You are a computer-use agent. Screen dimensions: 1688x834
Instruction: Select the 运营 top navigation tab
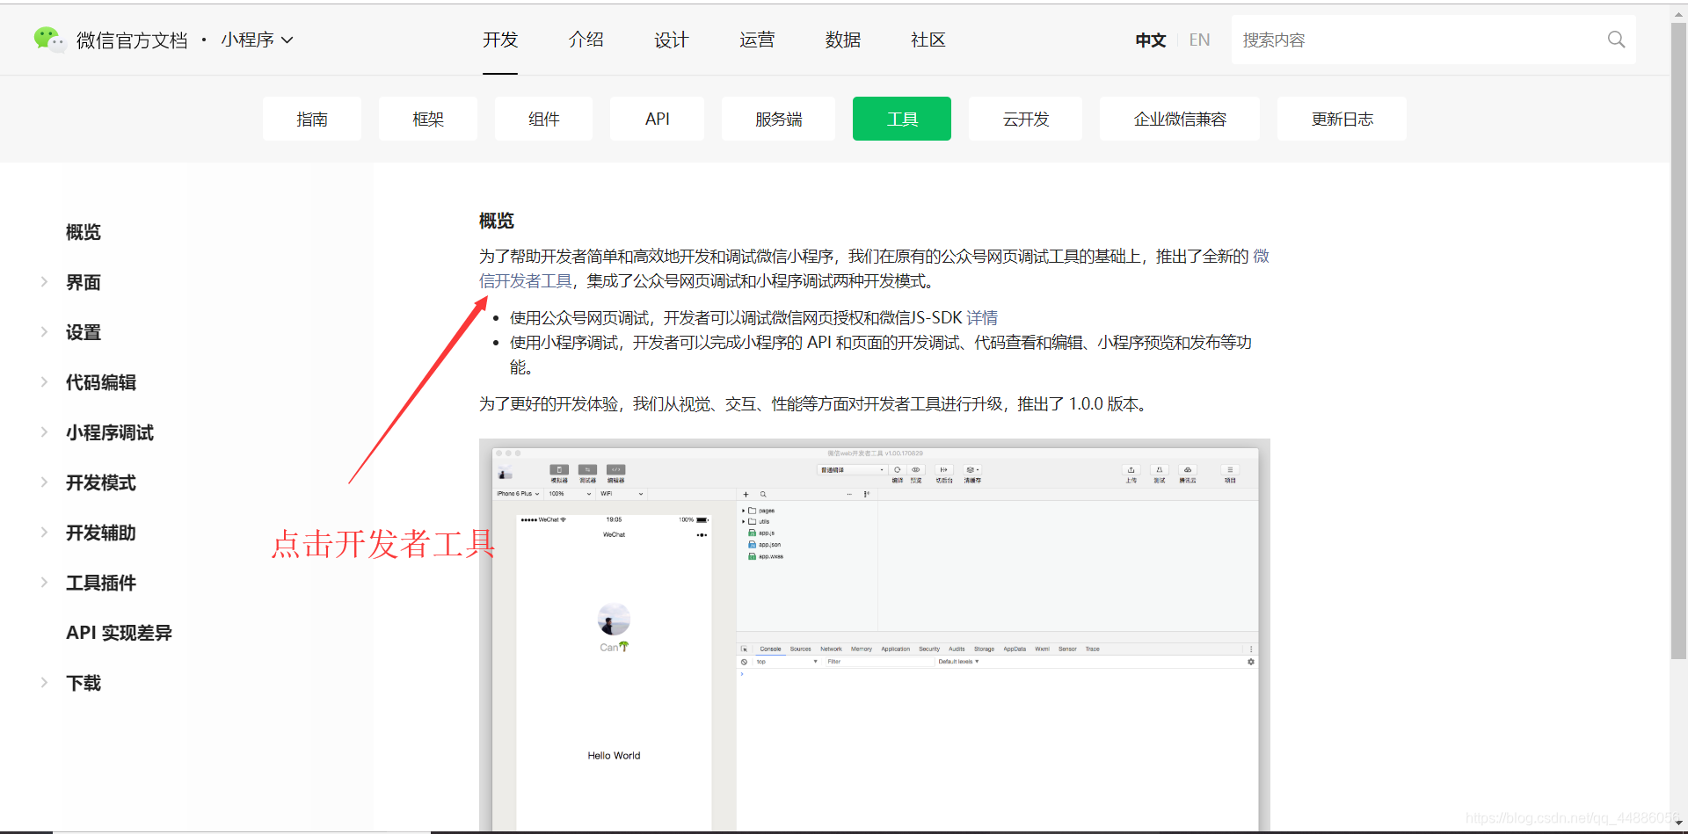pos(757,40)
